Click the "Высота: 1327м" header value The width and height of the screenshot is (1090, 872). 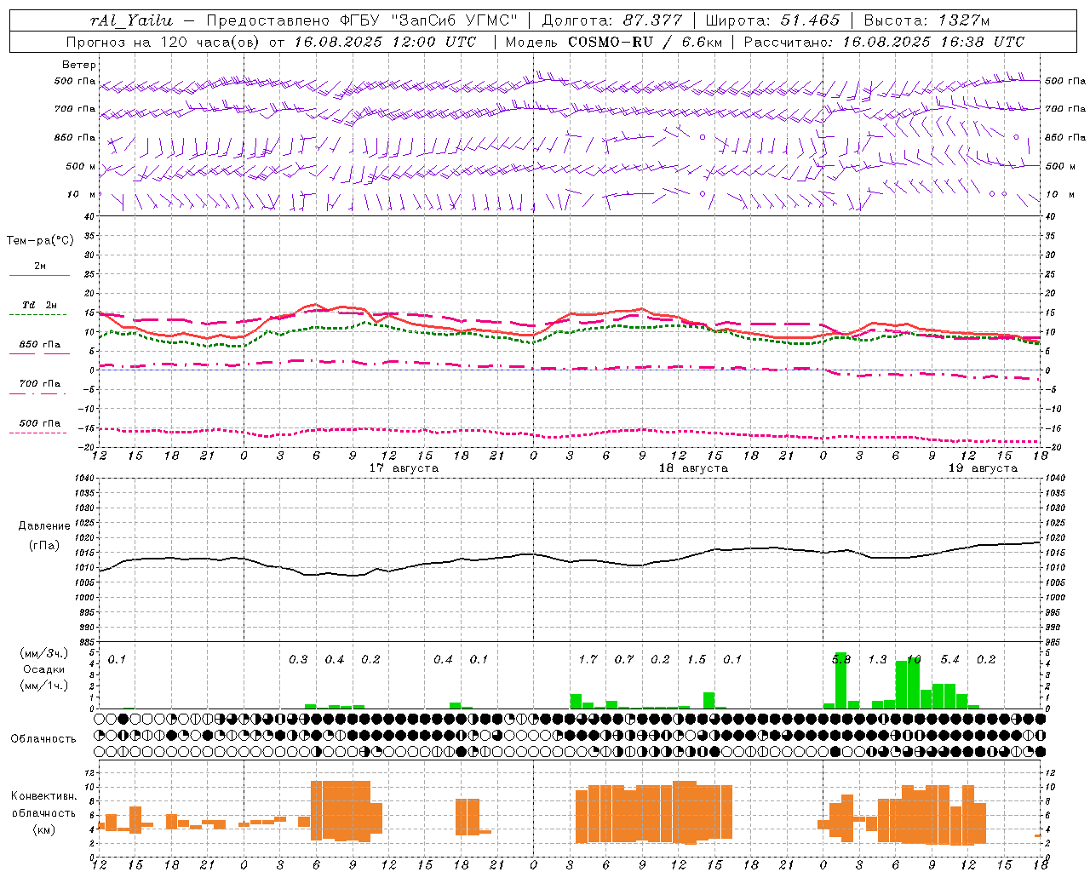pos(926,20)
